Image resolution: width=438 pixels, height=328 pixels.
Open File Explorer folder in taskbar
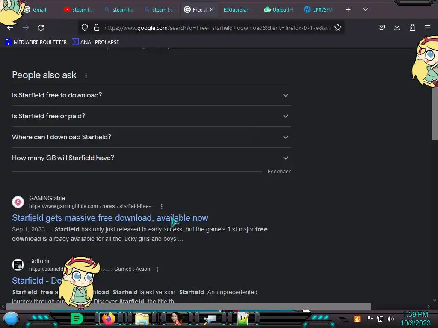pyautogui.click(x=142, y=319)
